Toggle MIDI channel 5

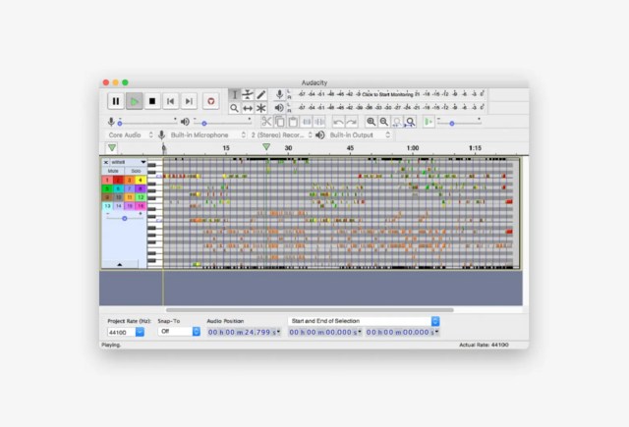click(x=107, y=188)
